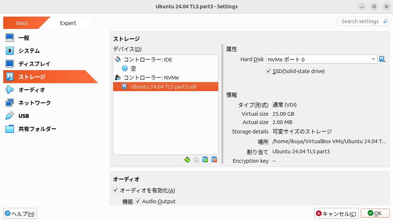Viewport: 393px width, 222px height.
Task: Select the 共有フォルダー category label
Action: point(37,129)
